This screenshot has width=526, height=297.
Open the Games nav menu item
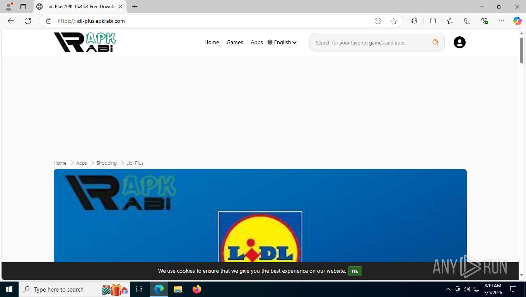coord(235,43)
